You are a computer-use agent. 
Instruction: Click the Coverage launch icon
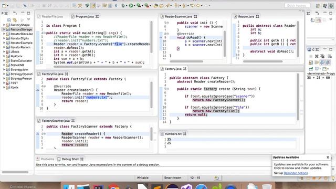click(x=139, y=6)
